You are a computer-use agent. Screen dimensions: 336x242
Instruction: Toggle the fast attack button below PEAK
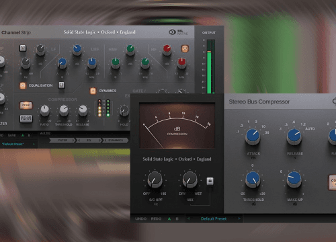coord(26,119)
